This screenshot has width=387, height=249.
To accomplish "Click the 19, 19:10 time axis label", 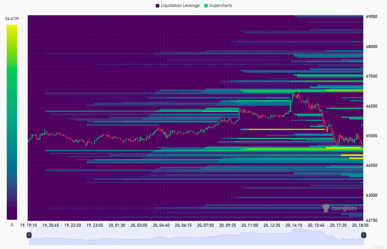I will [x=29, y=225].
